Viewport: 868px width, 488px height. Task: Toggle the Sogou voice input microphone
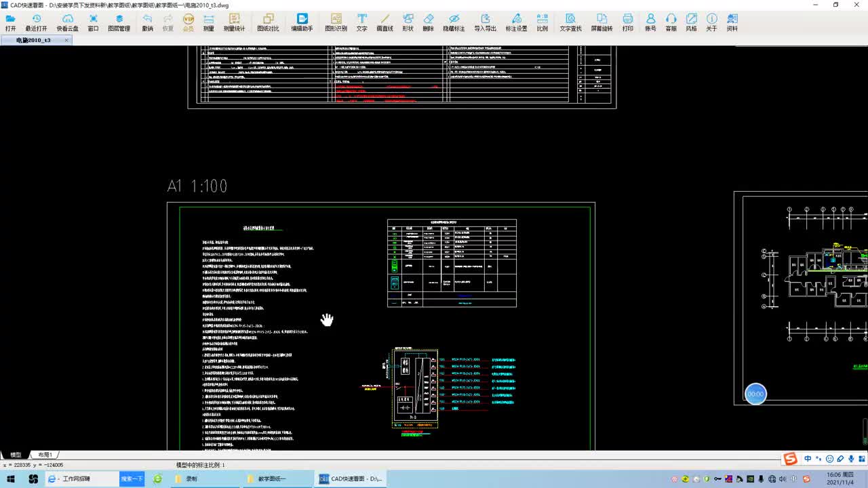pos(851,460)
